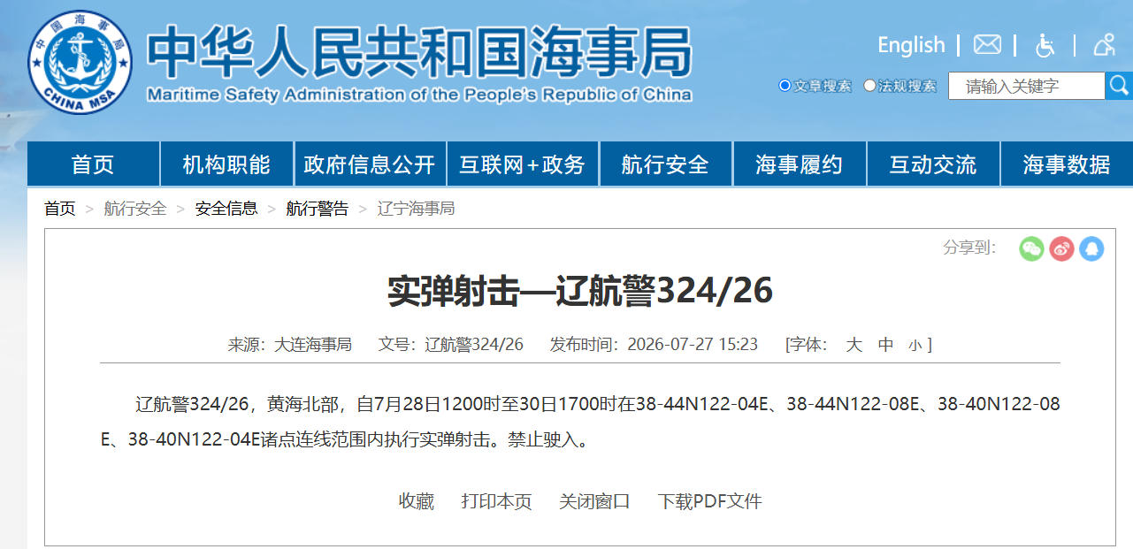This screenshot has height=549, width=1133.
Task: Select the 文章搜索 radio button
Action: tap(785, 86)
